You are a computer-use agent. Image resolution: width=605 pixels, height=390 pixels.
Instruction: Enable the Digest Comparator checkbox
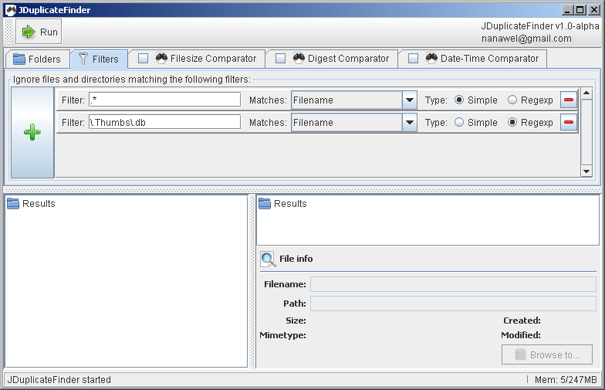(281, 59)
